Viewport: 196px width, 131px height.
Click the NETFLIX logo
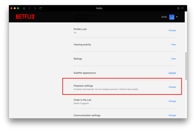(x=25, y=17)
